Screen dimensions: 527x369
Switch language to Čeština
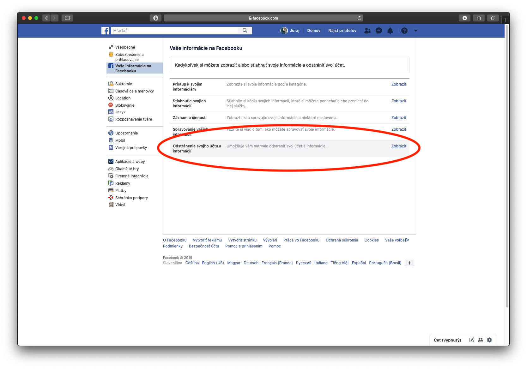click(x=192, y=263)
